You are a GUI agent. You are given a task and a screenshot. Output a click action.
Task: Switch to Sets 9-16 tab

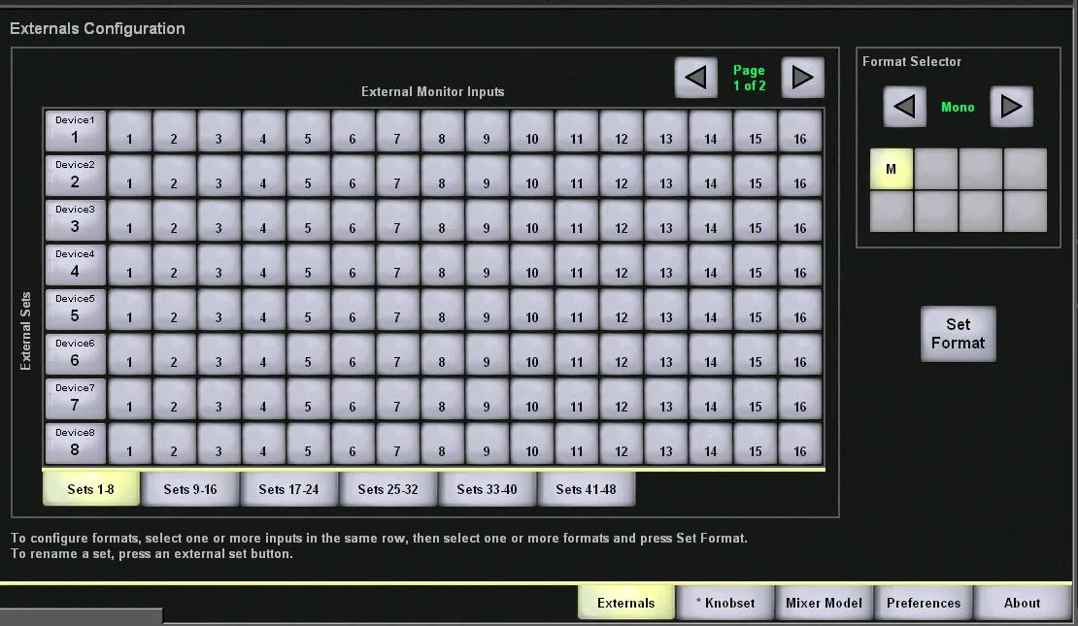coord(190,489)
